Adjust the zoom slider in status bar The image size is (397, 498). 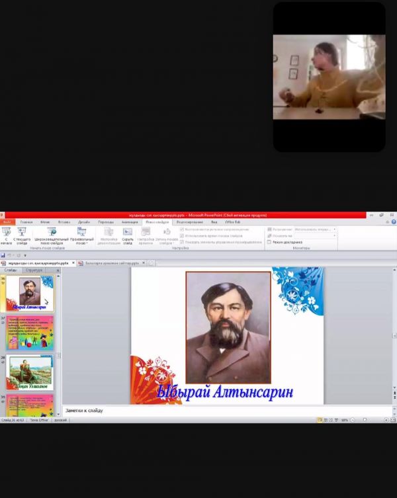pos(365,420)
